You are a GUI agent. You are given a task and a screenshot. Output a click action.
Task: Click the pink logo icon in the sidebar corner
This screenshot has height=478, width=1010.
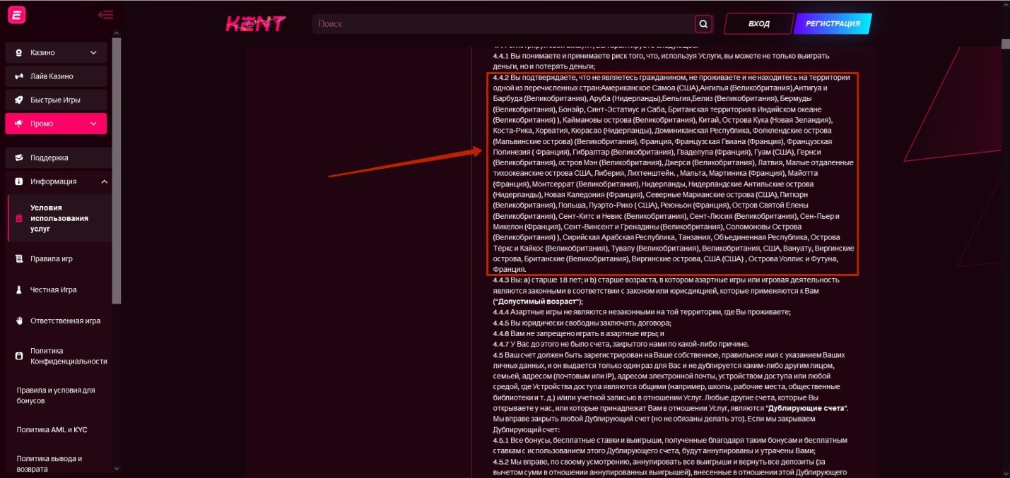17,14
